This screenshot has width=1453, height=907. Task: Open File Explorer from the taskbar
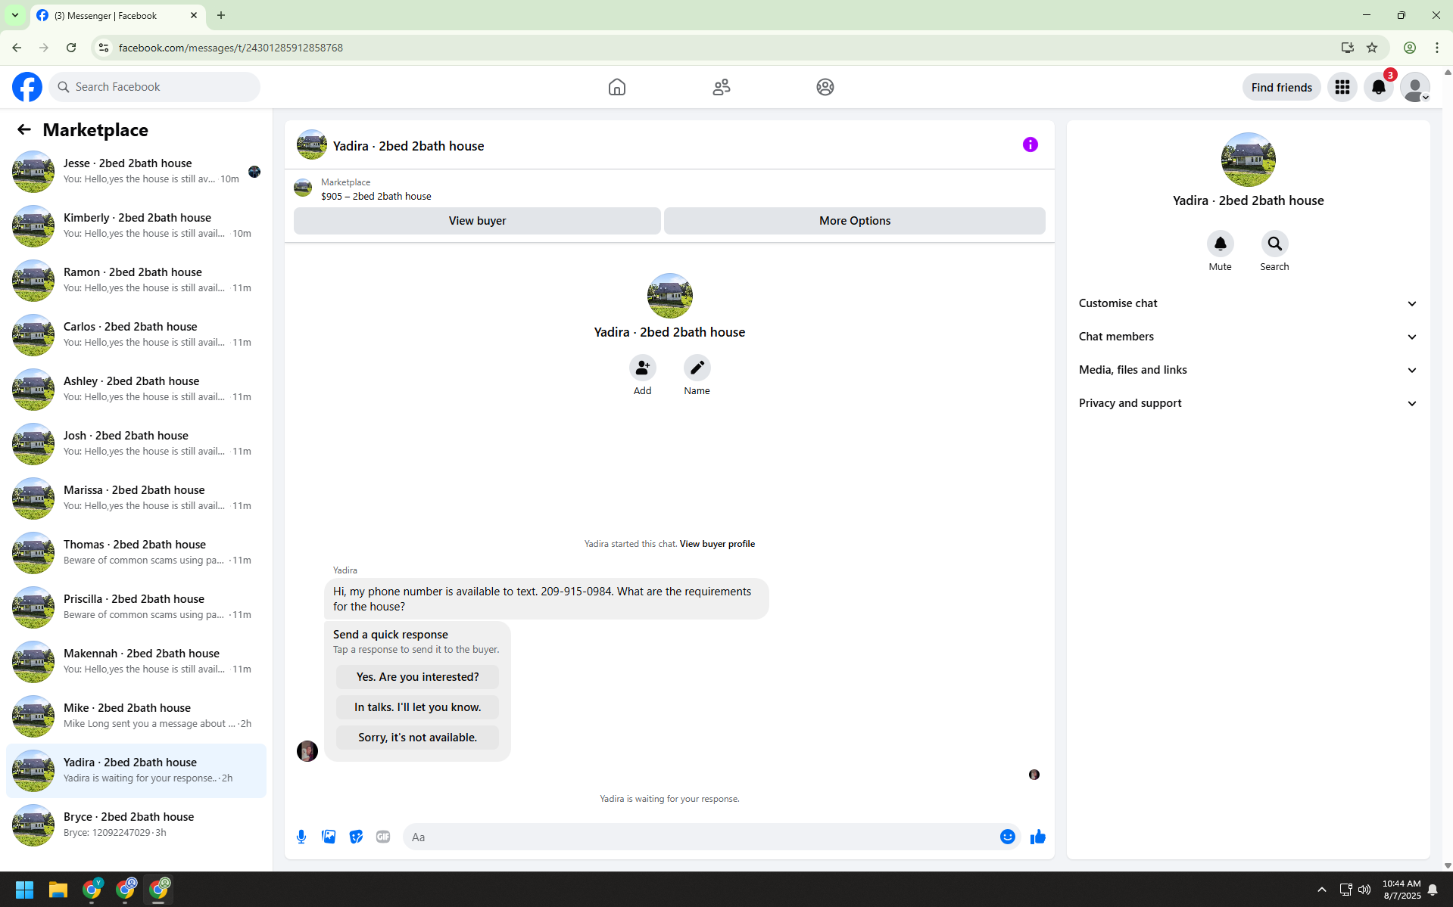[58, 890]
